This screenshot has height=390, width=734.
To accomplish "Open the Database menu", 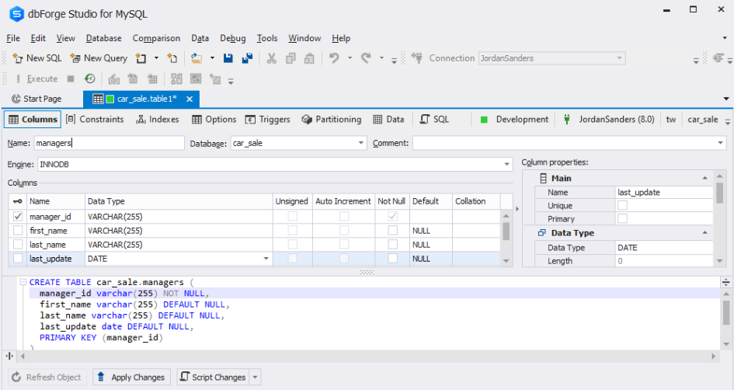I will (103, 38).
